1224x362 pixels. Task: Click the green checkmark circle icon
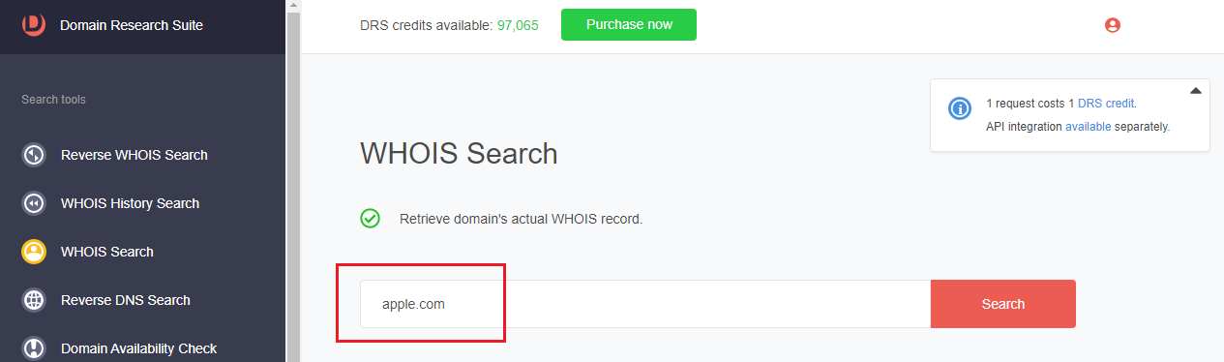(370, 219)
